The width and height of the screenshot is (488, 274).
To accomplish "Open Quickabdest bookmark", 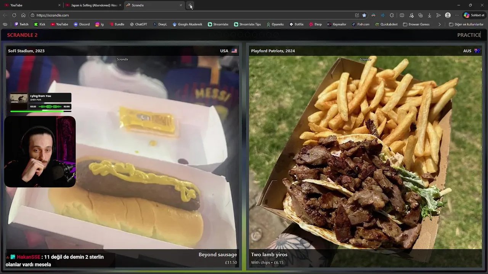I will pos(387,24).
